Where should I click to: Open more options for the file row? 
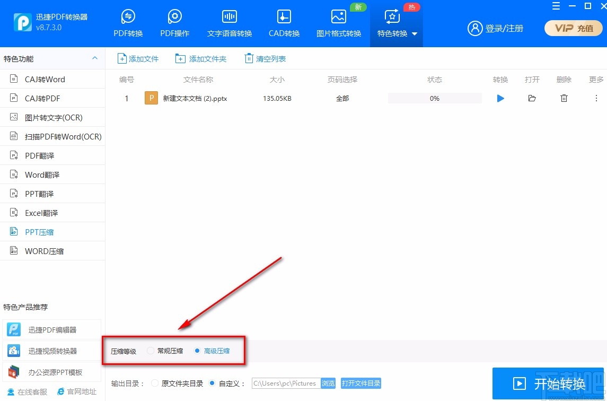coord(596,98)
